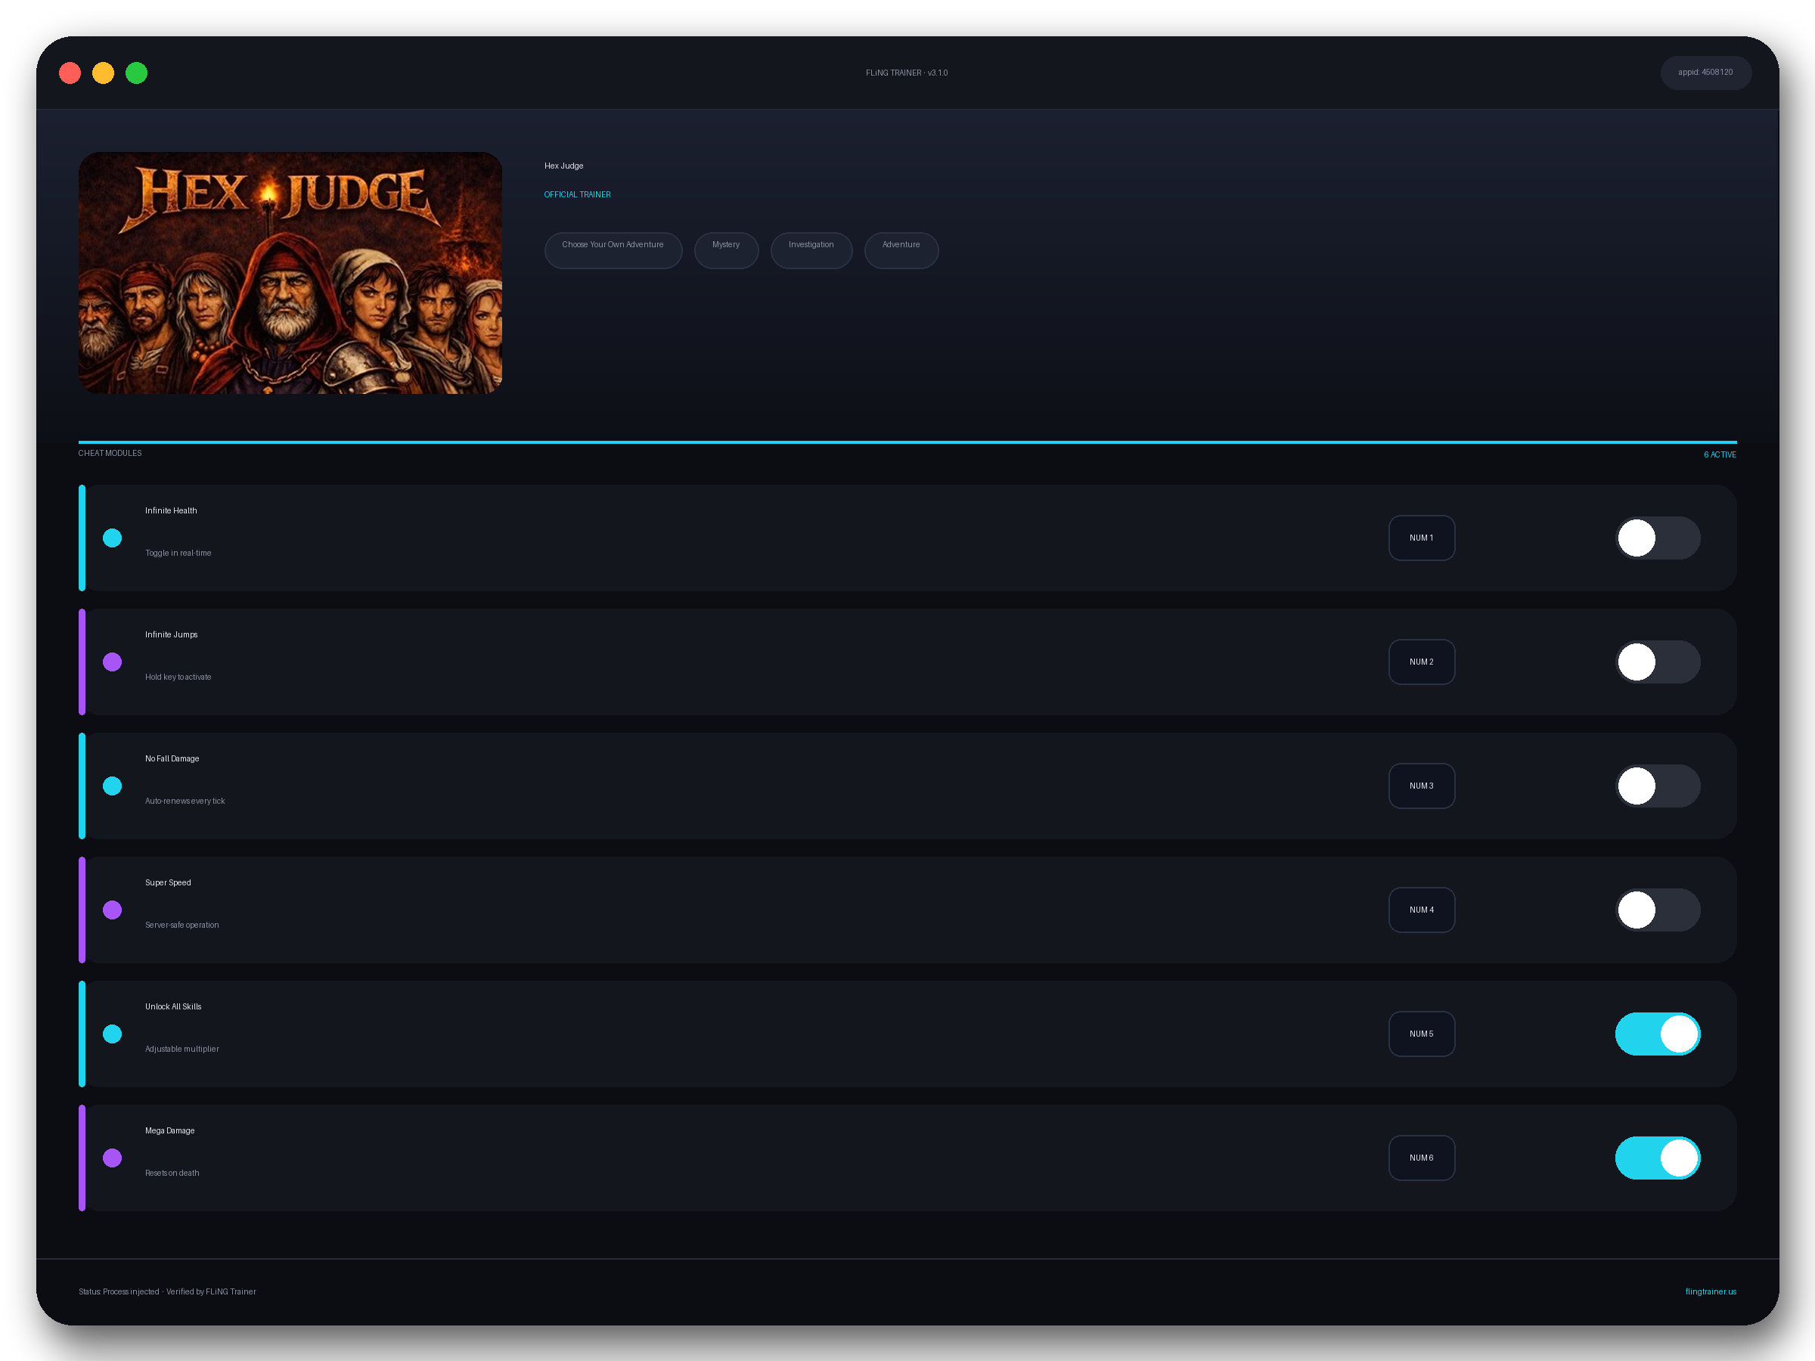The image size is (1815, 1361).
Task: Click the NUM 2 hotkey button
Action: [x=1421, y=662]
